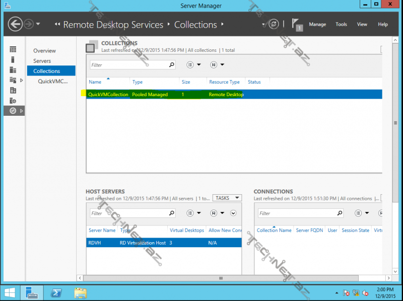Open File Explorer from the taskbar
The width and height of the screenshot is (403, 301).
point(80,292)
